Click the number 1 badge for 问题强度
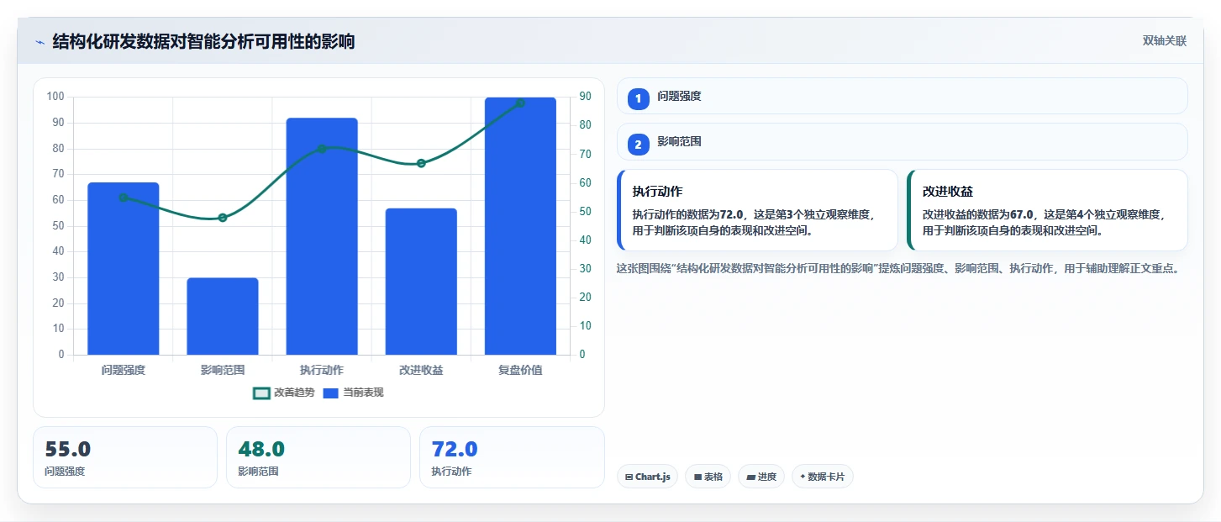Screen dimensions: 1221x522 coord(638,98)
